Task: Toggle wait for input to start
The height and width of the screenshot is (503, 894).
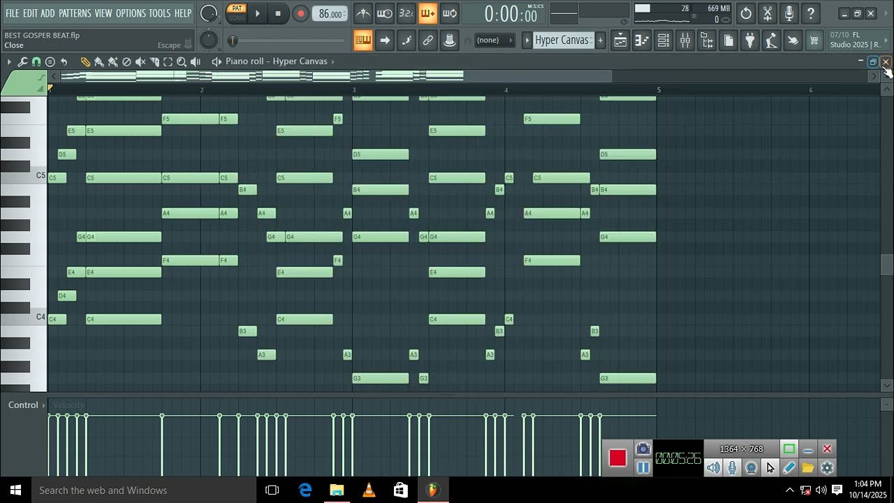Action: coord(385,13)
